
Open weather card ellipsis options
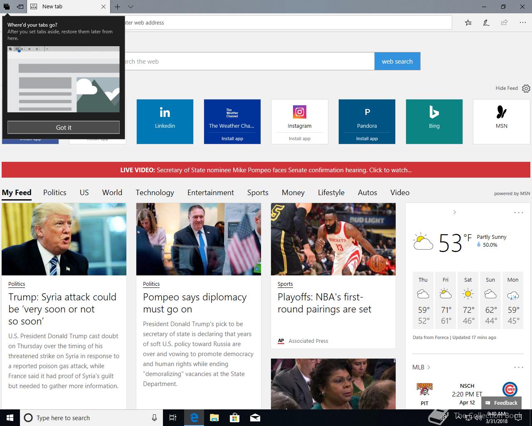pyautogui.click(x=518, y=213)
